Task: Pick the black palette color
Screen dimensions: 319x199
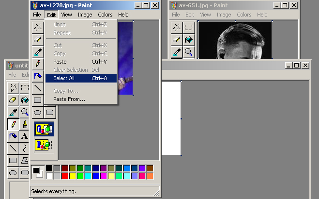Action: [49, 168]
